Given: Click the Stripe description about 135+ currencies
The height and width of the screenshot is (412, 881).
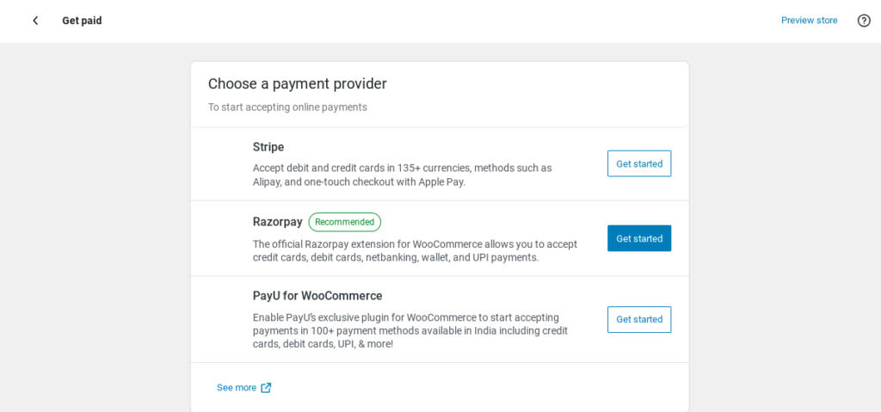Looking at the screenshot, I should (x=403, y=175).
